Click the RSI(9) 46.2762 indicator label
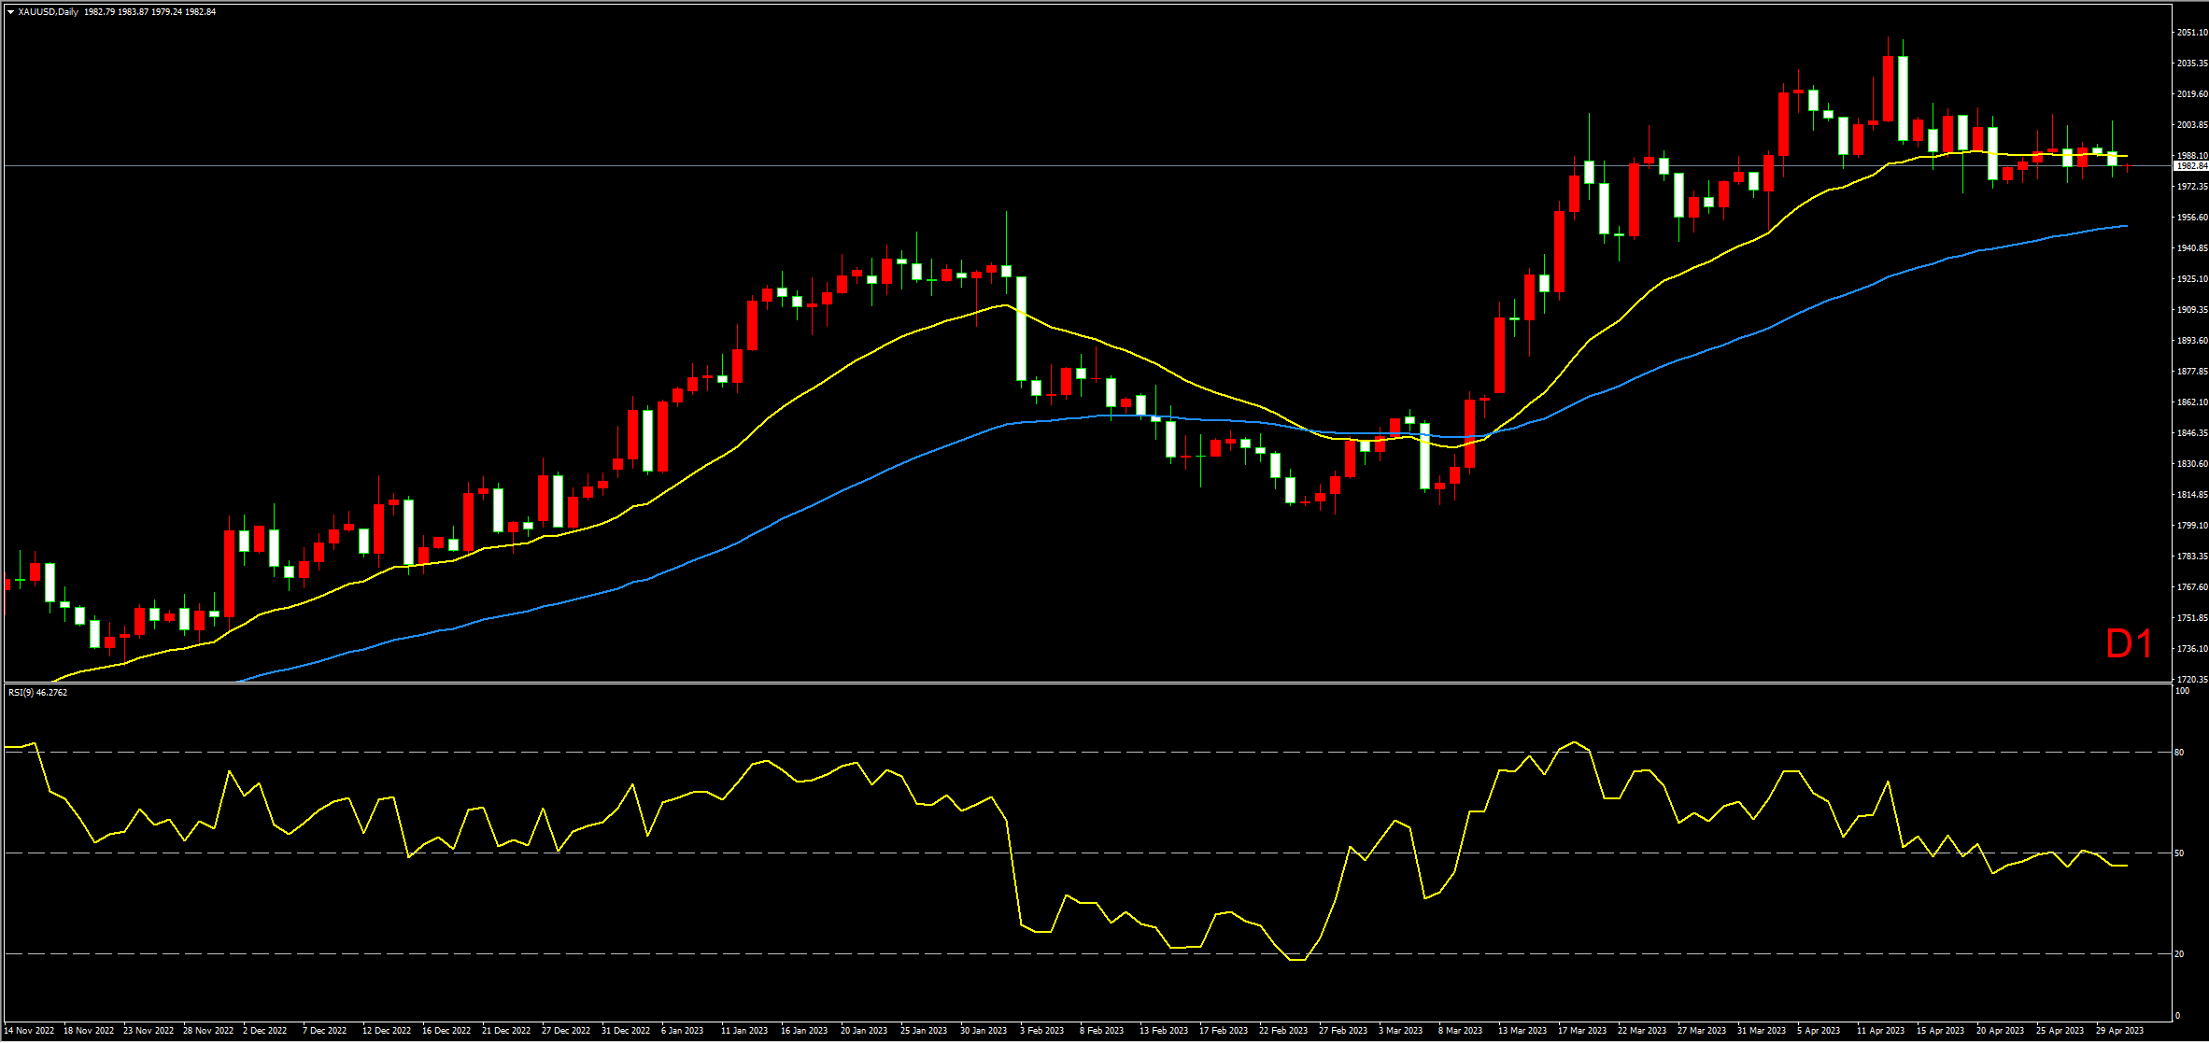 click(37, 693)
